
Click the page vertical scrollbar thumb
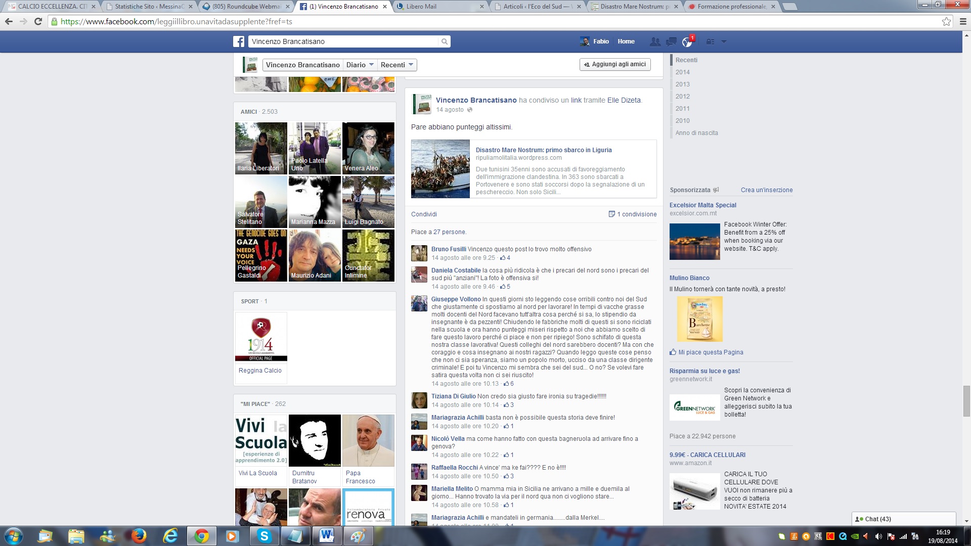966,401
